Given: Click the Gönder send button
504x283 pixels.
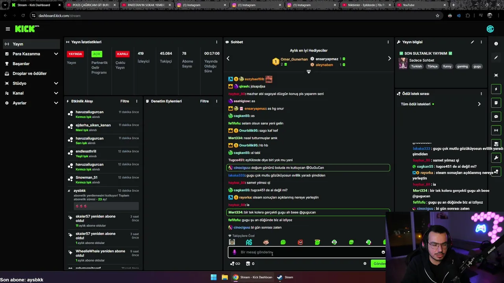Looking at the screenshot, I should (379, 264).
